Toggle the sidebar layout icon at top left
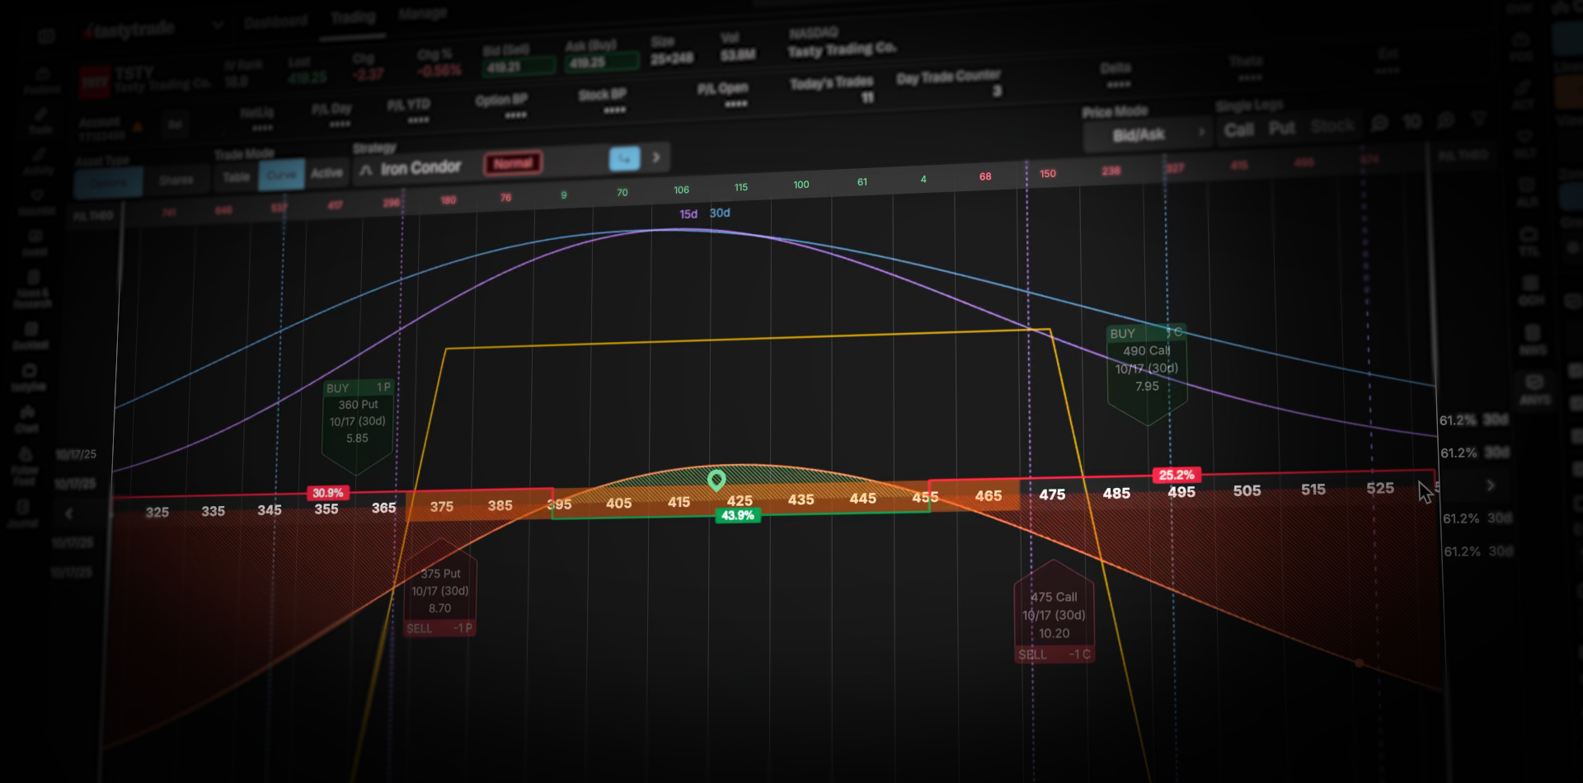The image size is (1583, 783). click(46, 36)
